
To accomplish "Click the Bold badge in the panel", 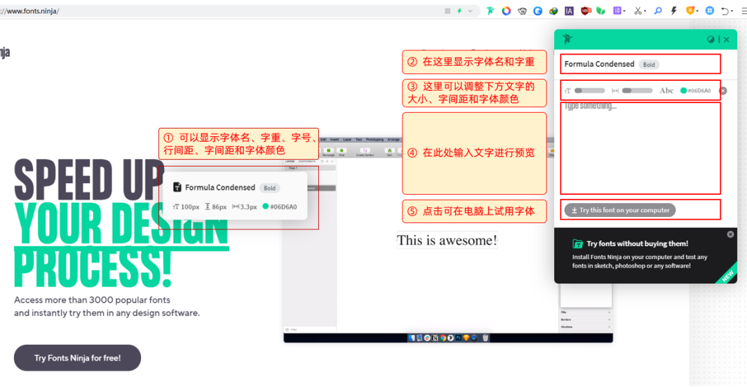I will 649,65.
